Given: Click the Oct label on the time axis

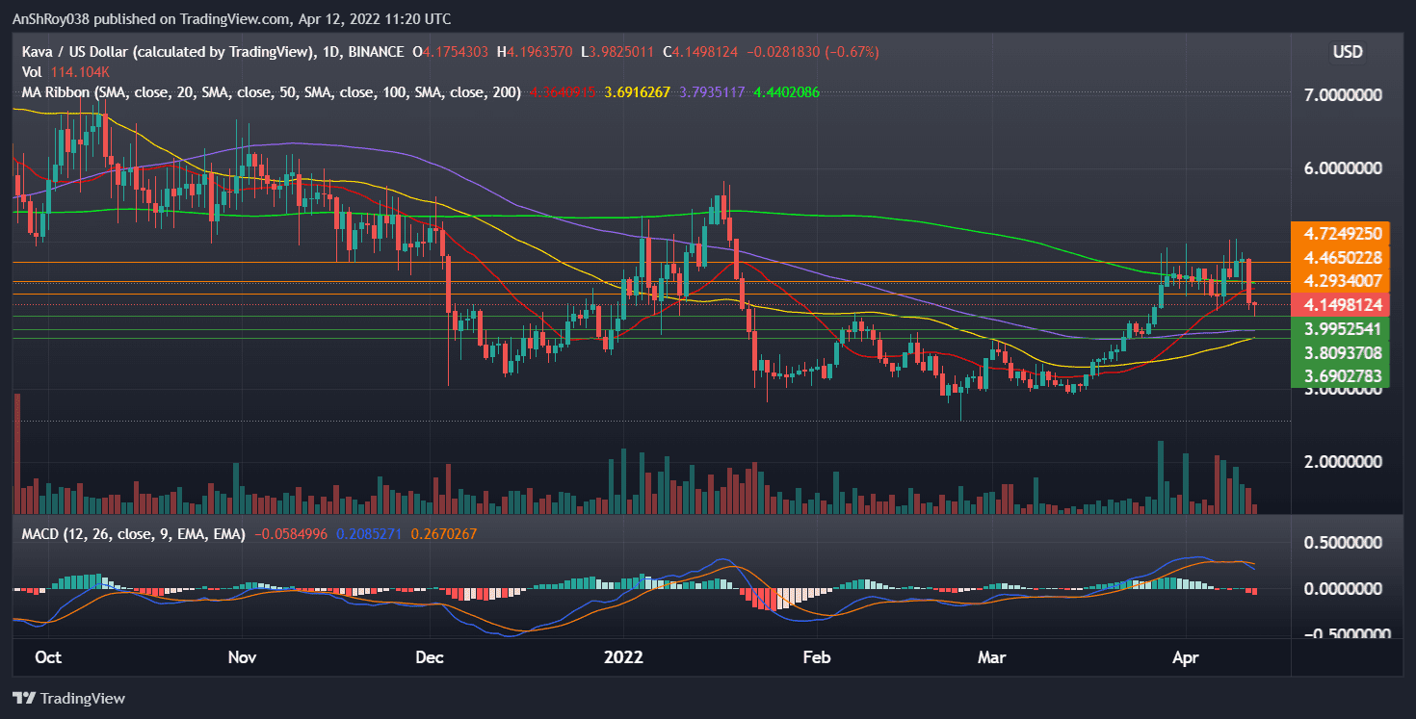Looking at the screenshot, I should click(x=48, y=657).
